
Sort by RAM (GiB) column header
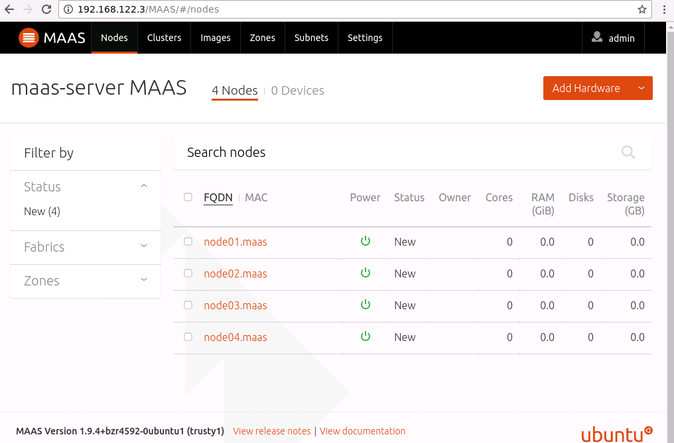click(x=543, y=204)
